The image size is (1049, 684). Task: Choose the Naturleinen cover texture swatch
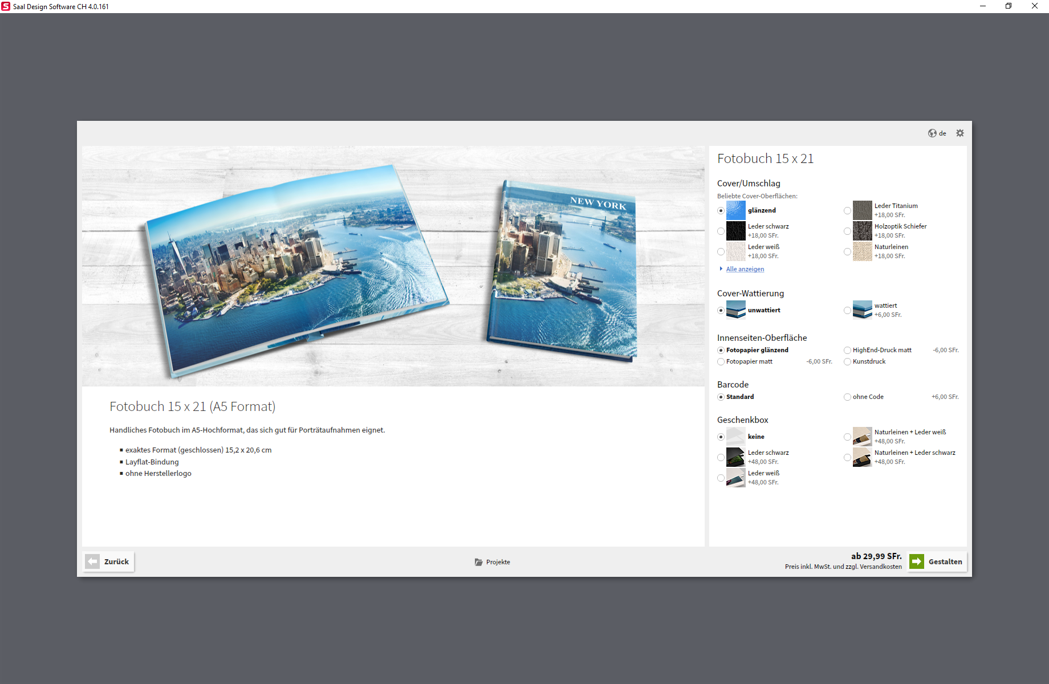(862, 251)
